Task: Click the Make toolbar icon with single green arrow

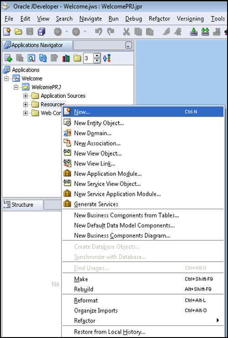Action: coord(194,32)
